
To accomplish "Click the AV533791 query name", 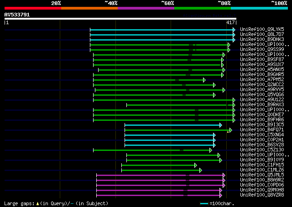I will tap(17, 15).
